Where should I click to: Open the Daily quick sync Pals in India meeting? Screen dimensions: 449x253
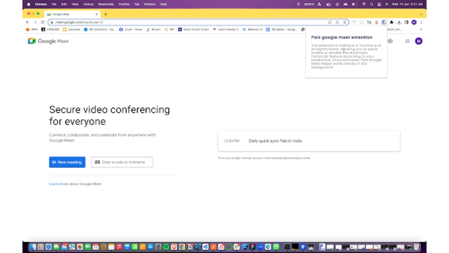click(309, 141)
